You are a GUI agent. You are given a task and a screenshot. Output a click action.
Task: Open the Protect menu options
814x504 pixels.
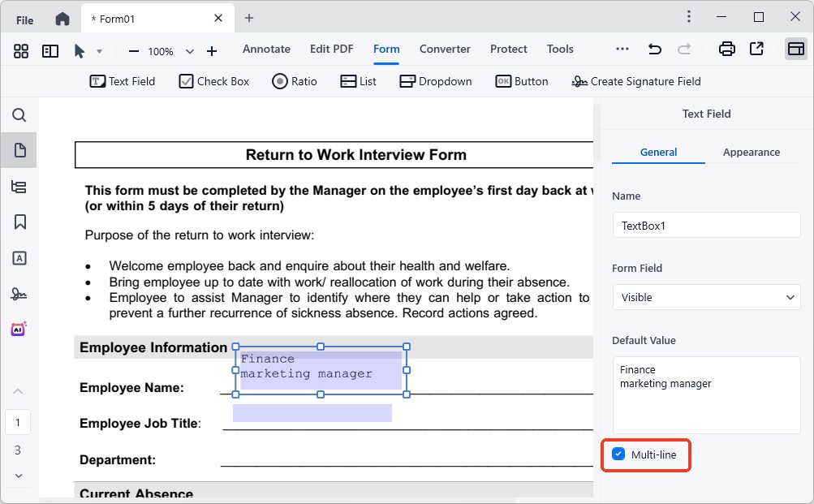pyautogui.click(x=508, y=49)
